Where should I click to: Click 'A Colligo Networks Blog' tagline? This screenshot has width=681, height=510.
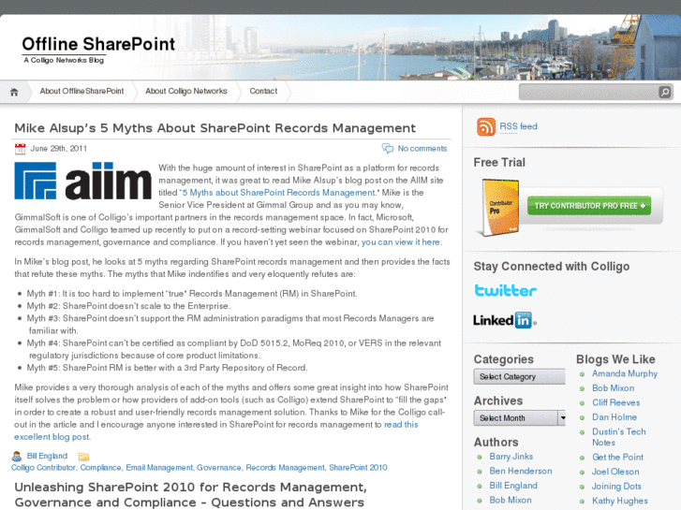point(64,60)
